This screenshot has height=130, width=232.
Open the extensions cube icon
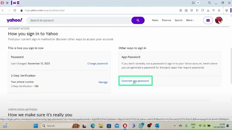(x=226, y=10)
